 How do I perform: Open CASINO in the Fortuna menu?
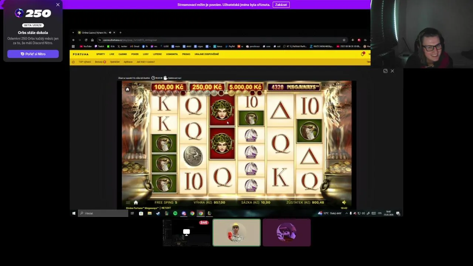tap(123, 54)
